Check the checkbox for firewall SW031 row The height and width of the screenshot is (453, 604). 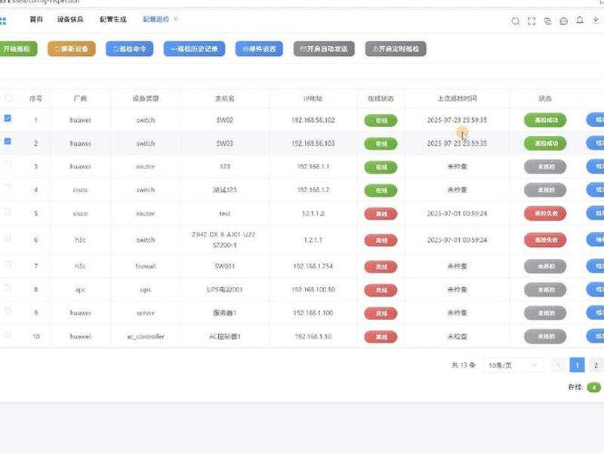tap(8, 265)
